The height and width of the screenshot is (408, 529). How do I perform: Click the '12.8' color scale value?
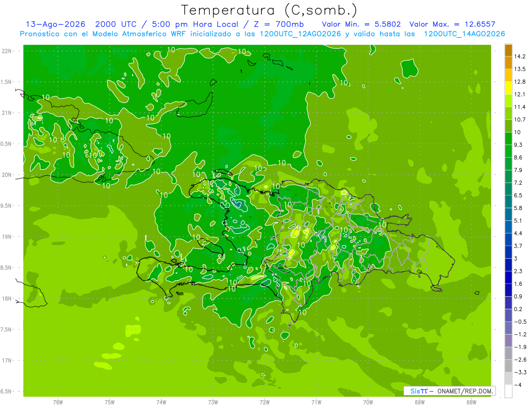(520, 82)
